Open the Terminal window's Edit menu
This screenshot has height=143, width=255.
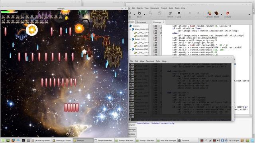coord(136,61)
